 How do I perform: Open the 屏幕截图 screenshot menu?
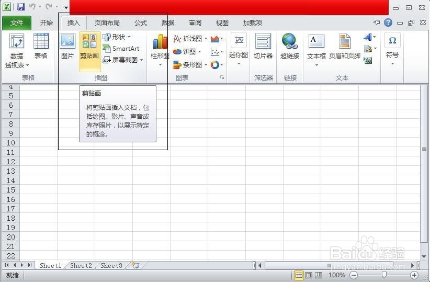click(123, 60)
